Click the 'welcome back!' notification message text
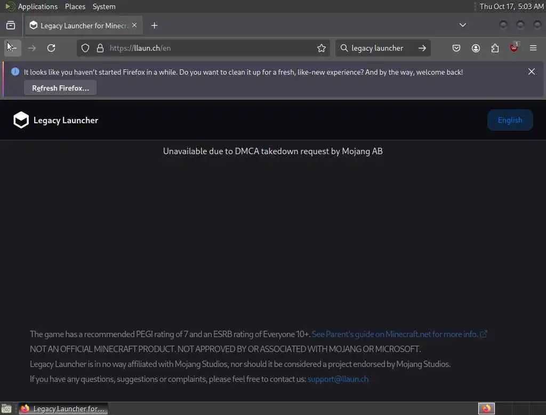This screenshot has width=546, height=415. point(243,72)
